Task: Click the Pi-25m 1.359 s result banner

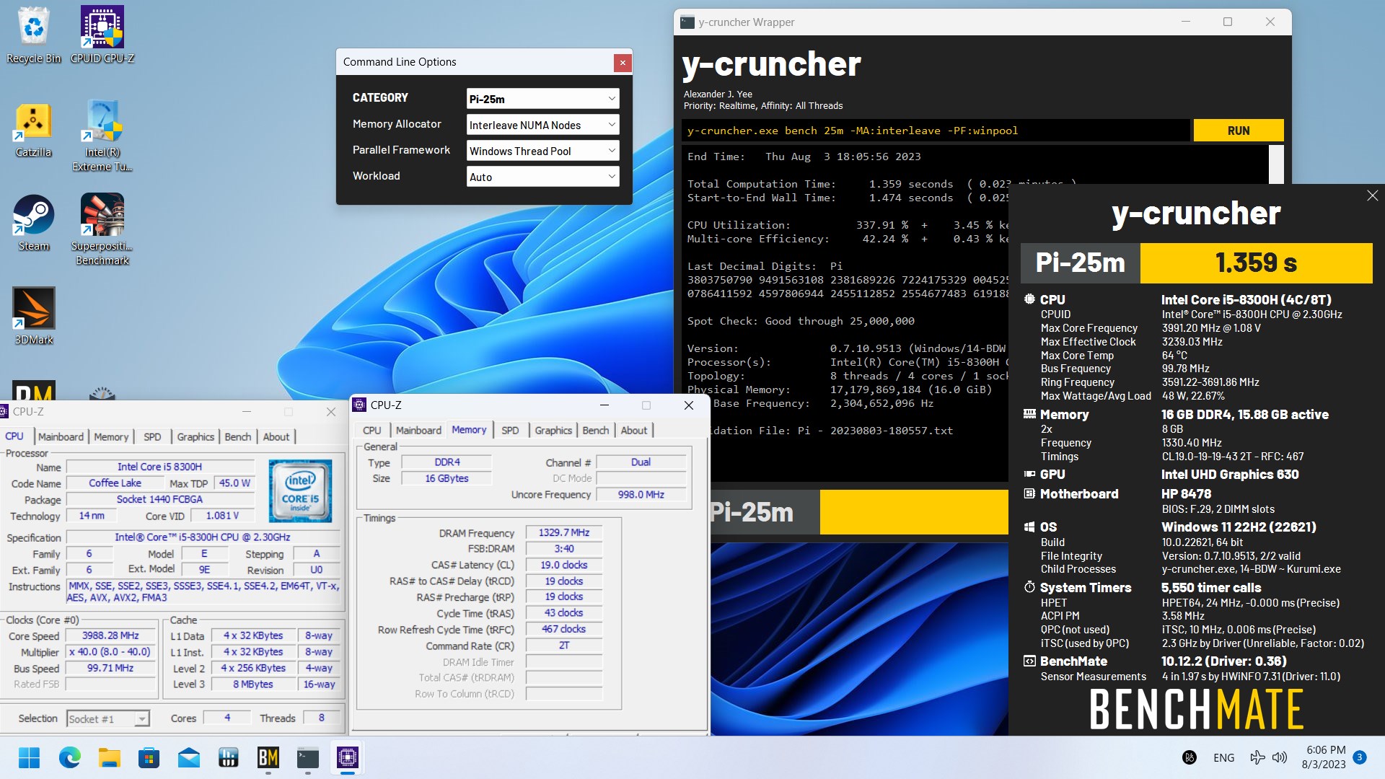Action: (x=1196, y=263)
